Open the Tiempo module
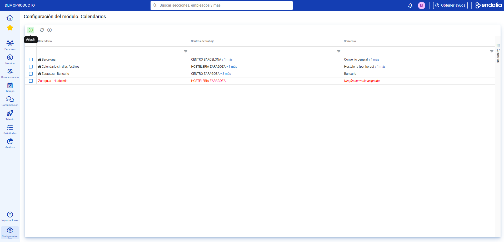 [10, 87]
